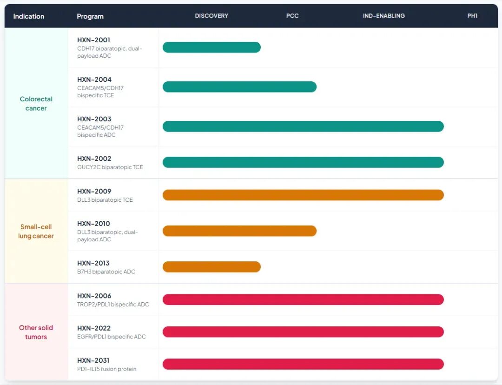The width and height of the screenshot is (502, 385).
Task: Click the HXN-2006 program name
Action: [x=94, y=296]
